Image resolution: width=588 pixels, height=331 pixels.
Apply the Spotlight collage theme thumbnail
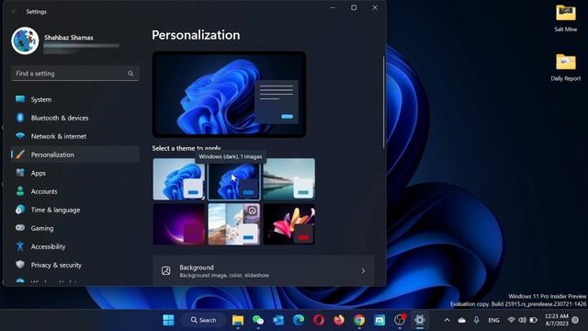click(x=234, y=224)
